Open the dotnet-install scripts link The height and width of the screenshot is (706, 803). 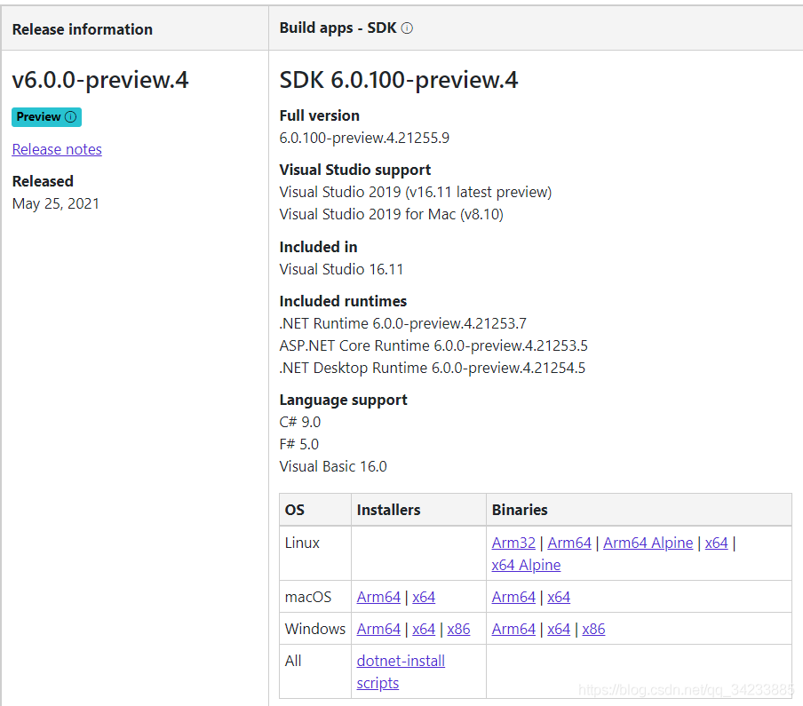pos(401,671)
